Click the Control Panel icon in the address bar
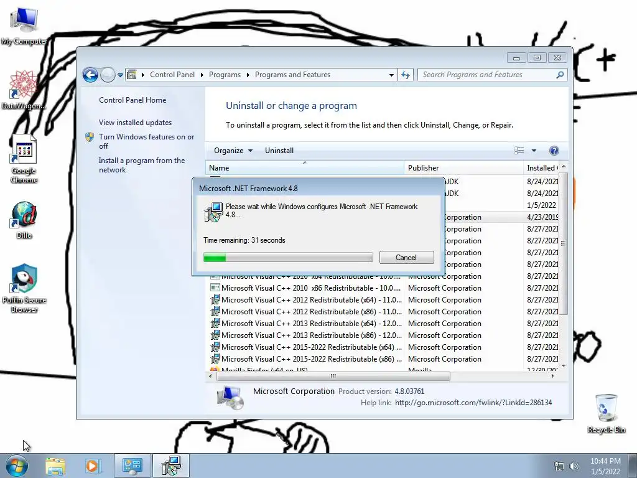 click(x=132, y=75)
